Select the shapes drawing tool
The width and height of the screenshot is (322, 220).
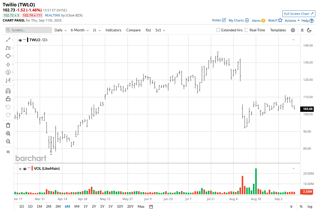tap(8, 56)
